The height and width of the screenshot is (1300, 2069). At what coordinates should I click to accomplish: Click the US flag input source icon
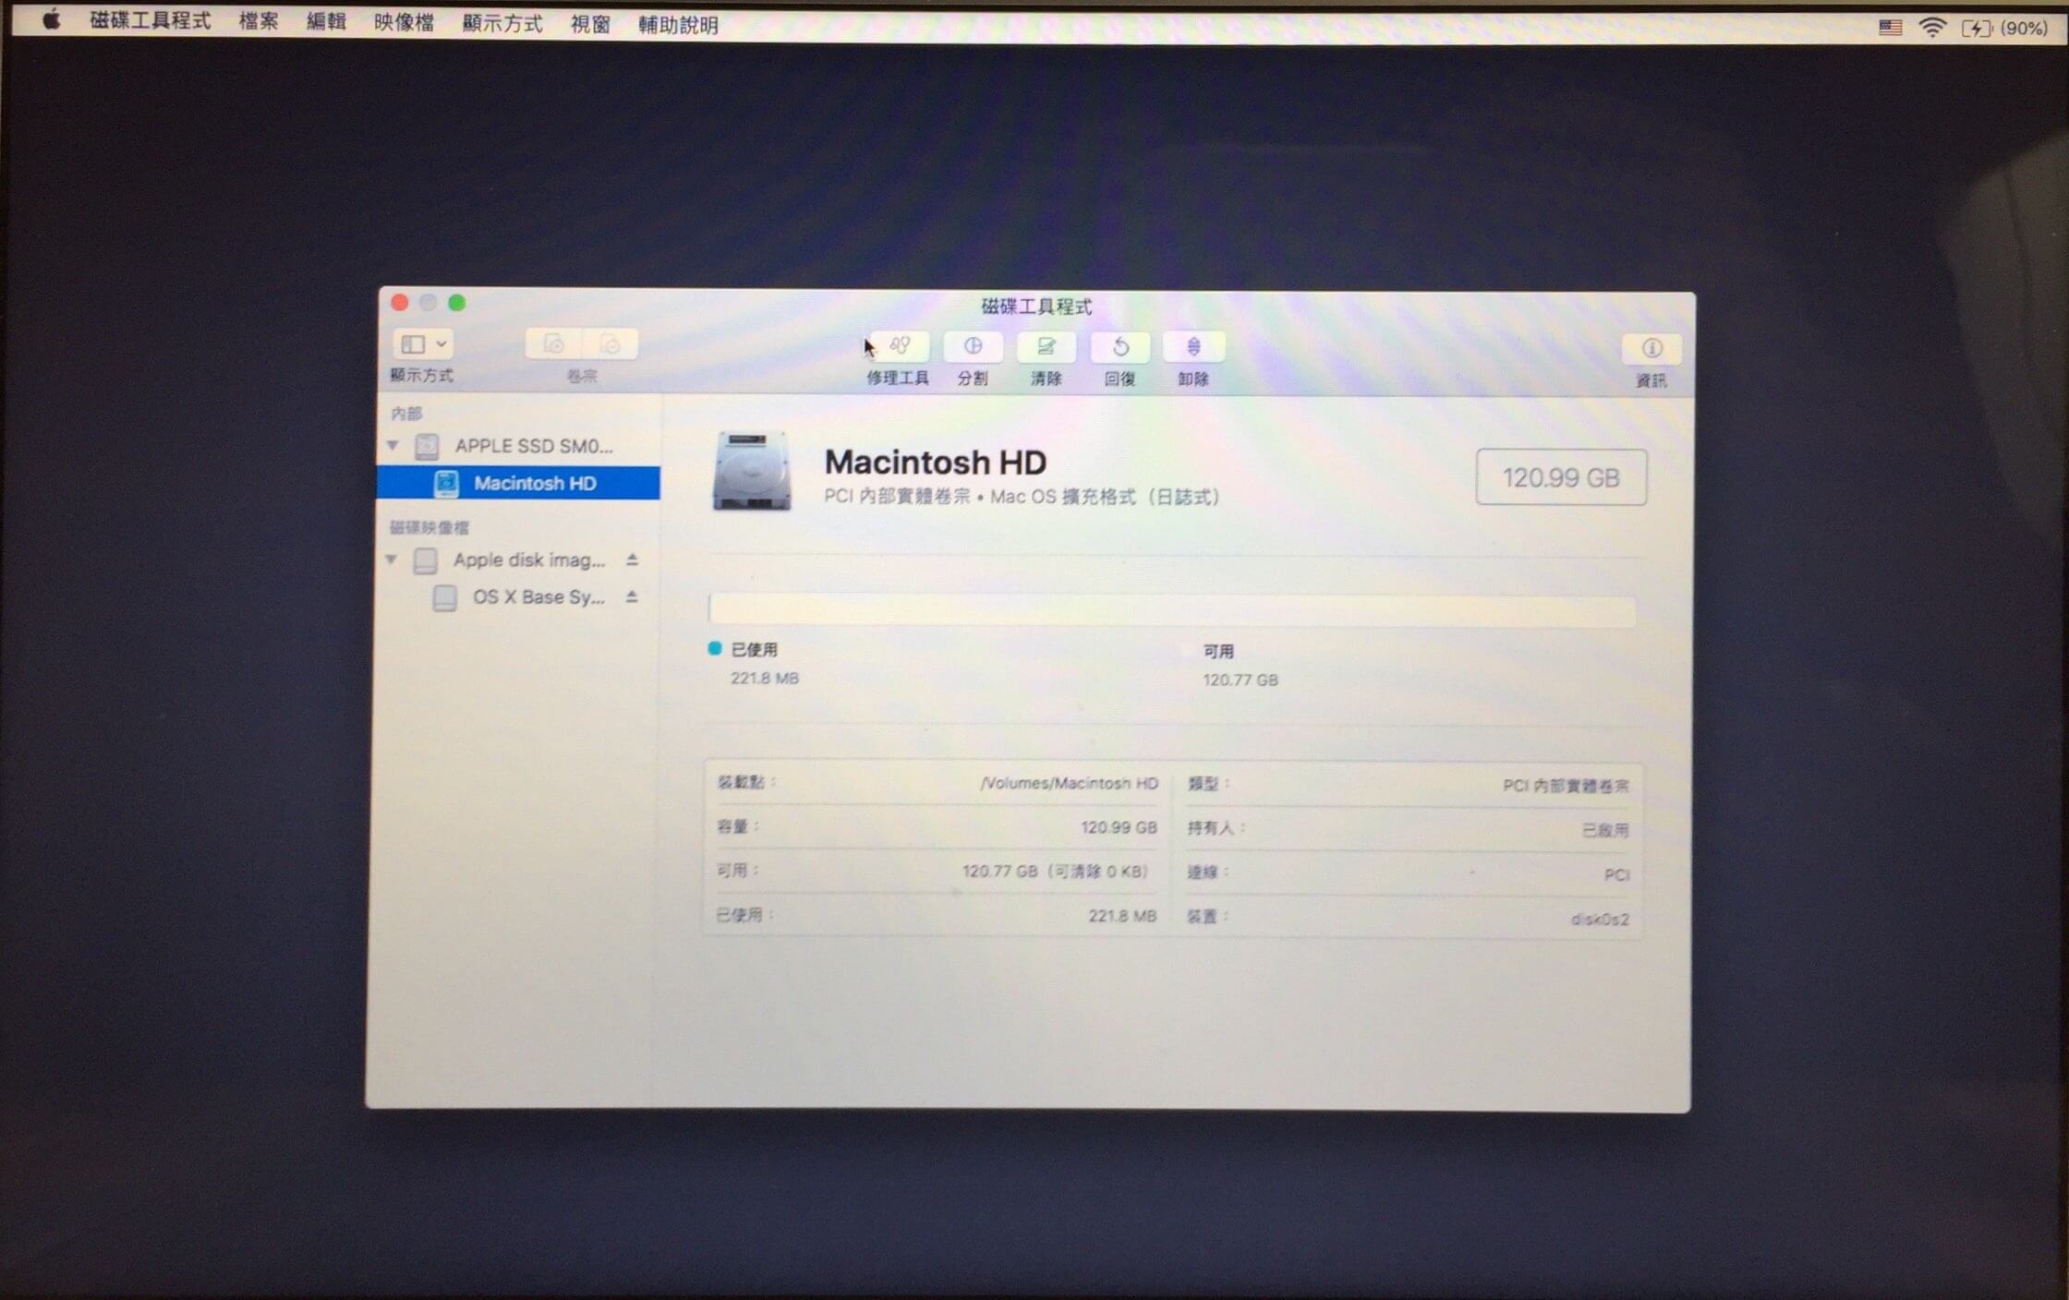coord(1890,28)
